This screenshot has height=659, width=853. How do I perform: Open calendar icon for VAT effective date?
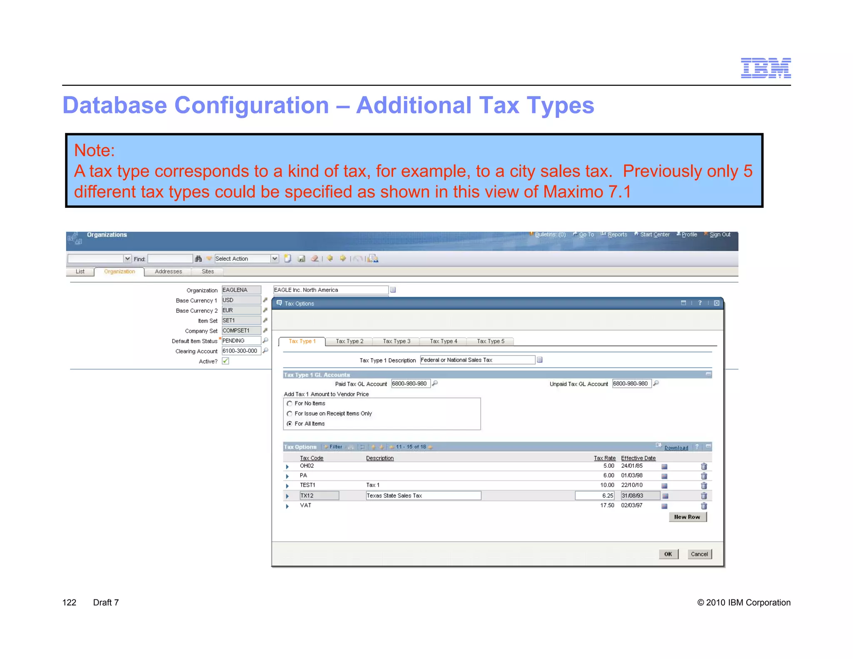click(x=664, y=506)
